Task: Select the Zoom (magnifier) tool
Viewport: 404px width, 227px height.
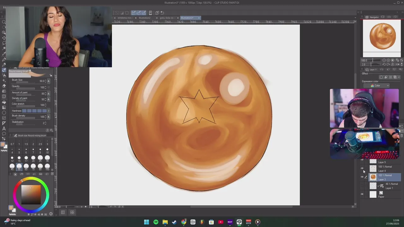Action: (x=4, y=22)
